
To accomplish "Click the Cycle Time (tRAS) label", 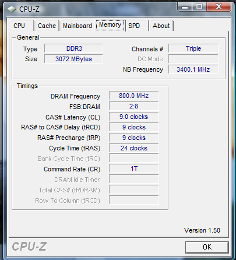I will [x=75, y=148].
